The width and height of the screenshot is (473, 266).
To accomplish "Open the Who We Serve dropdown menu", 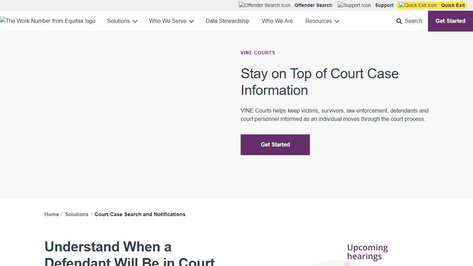I will click(171, 21).
